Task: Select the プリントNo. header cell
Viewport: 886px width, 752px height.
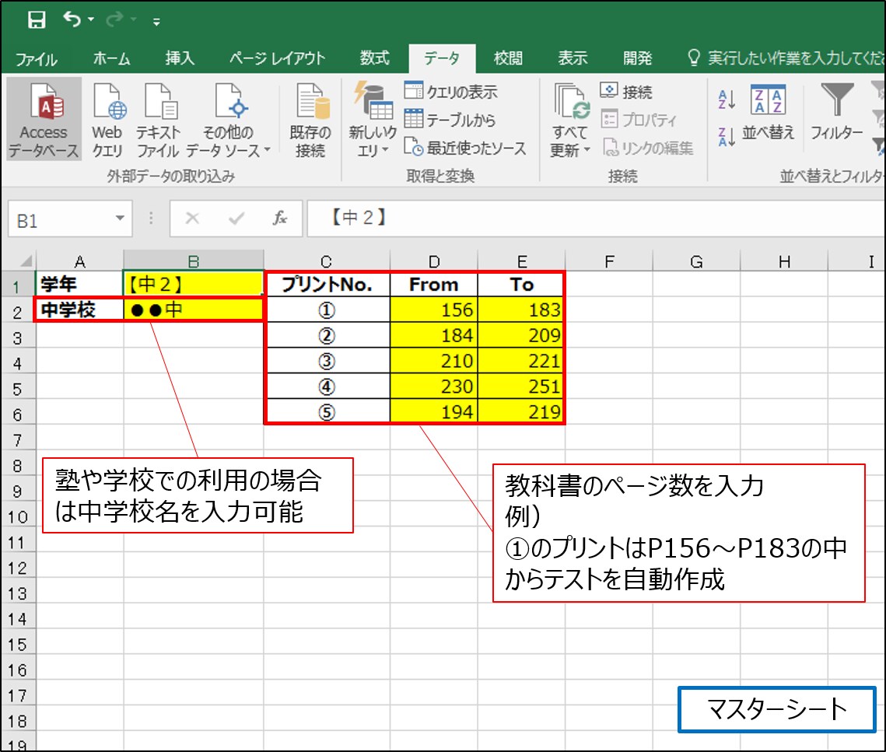Action: click(327, 284)
